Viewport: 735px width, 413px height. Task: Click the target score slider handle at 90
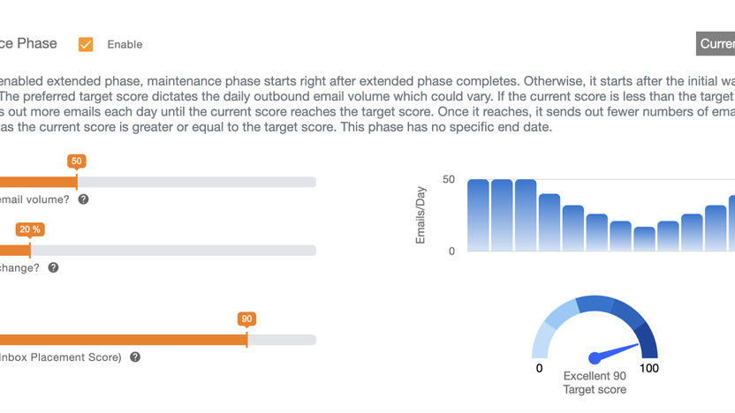246,340
